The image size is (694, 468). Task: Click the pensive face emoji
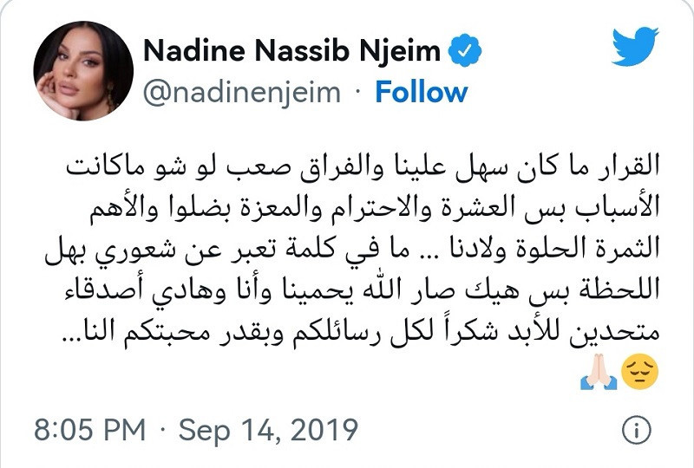click(640, 372)
